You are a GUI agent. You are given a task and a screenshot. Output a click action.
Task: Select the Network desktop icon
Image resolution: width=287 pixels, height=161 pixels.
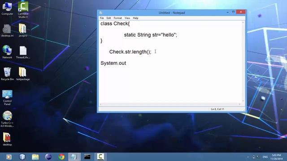[7, 52]
